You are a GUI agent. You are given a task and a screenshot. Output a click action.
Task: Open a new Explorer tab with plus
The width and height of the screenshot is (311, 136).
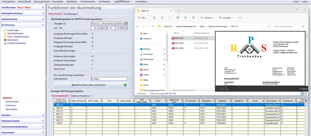coord(179,11)
